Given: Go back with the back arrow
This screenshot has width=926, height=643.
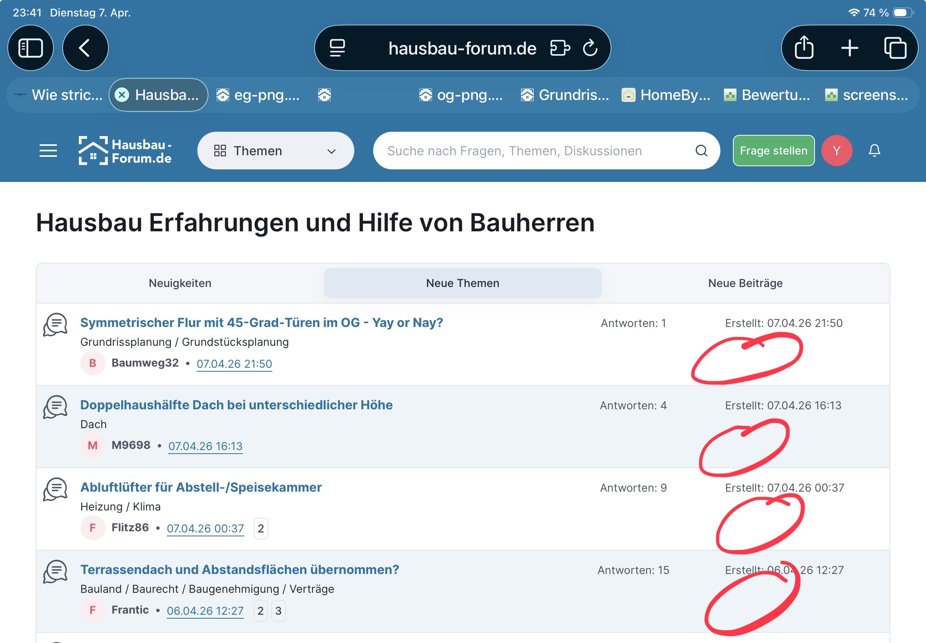Looking at the screenshot, I should coord(85,48).
